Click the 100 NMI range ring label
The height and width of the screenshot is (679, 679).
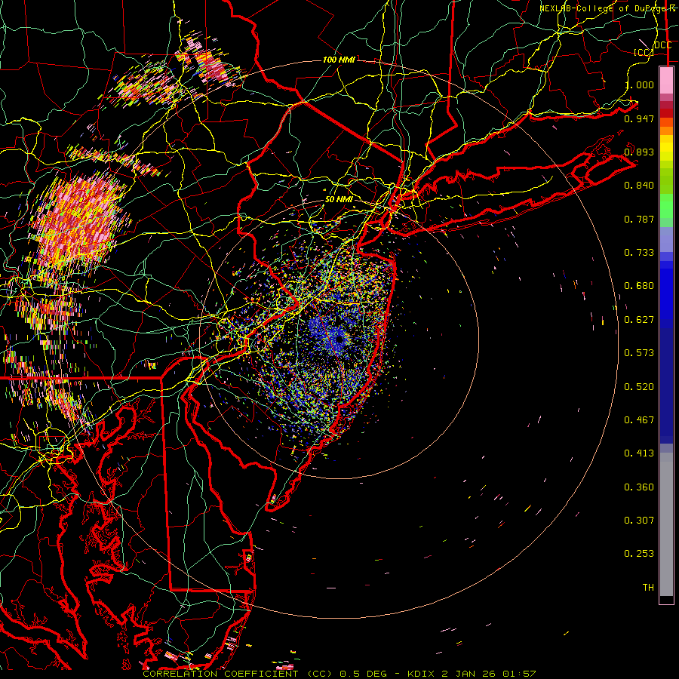(x=339, y=60)
